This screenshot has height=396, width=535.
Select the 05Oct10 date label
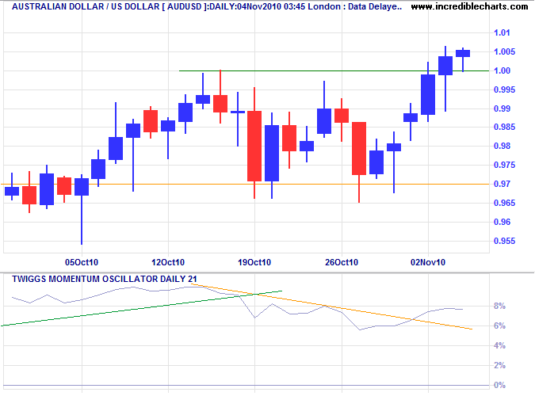tap(82, 262)
